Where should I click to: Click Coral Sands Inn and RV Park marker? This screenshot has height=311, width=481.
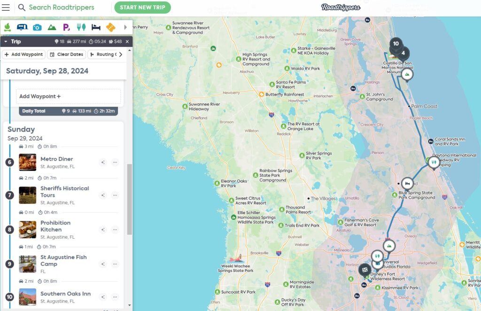[x=431, y=141]
